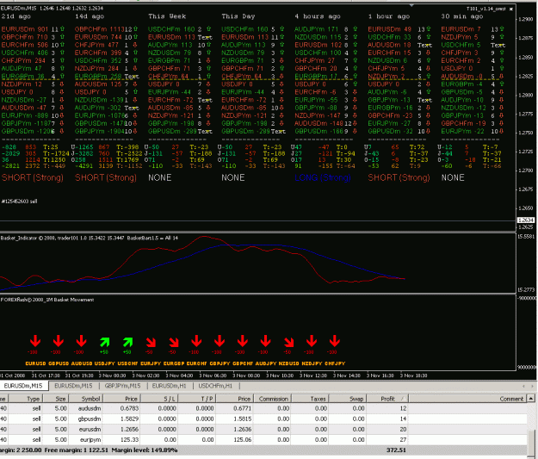538x459 pixels.
Task: Click up arrow beside EURUSDm 901 in 21d column
Action: pyautogui.click(x=62, y=29)
